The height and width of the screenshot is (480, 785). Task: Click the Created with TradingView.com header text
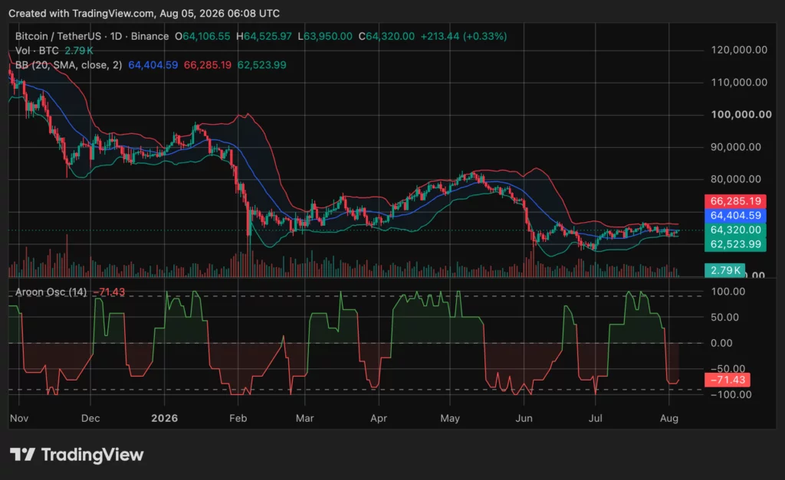(x=144, y=14)
